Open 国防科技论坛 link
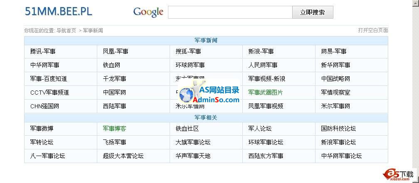419x183 pixels. (338, 129)
